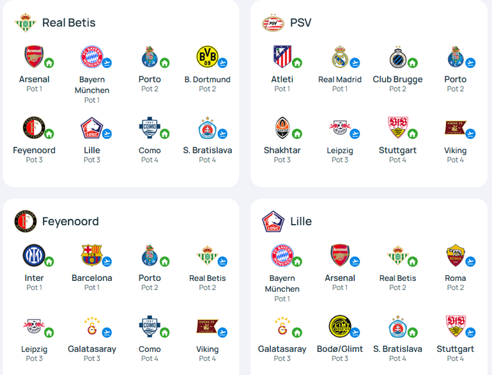The width and height of the screenshot is (492, 375).
Task: Click the S. Bratislava name in Betis card
Action: (208, 150)
